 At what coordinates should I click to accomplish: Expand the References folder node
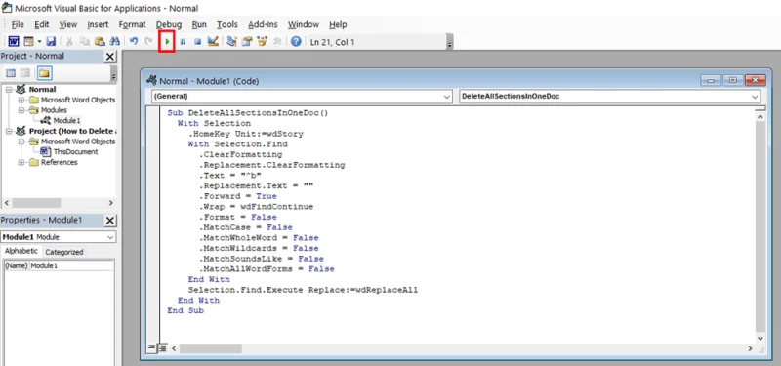21,162
